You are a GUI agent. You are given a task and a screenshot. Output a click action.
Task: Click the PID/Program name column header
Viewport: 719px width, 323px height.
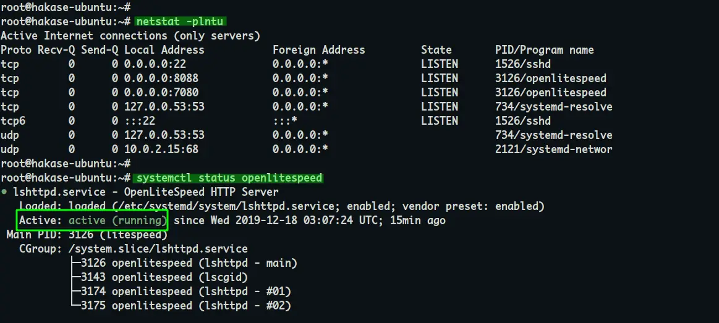click(x=544, y=50)
